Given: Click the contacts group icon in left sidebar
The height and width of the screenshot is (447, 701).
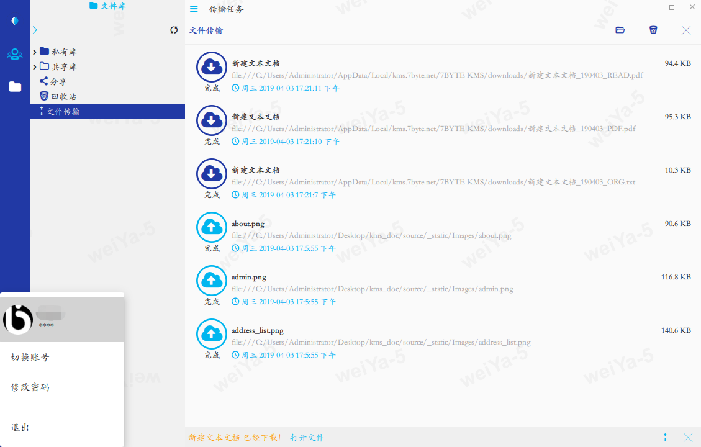Looking at the screenshot, I should pyautogui.click(x=15, y=54).
